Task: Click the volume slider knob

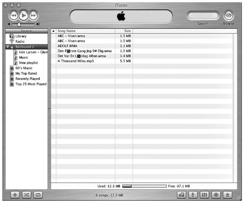Action: (x=19, y=24)
